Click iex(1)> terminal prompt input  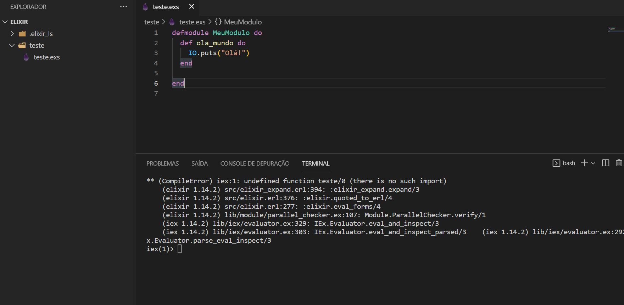179,249
